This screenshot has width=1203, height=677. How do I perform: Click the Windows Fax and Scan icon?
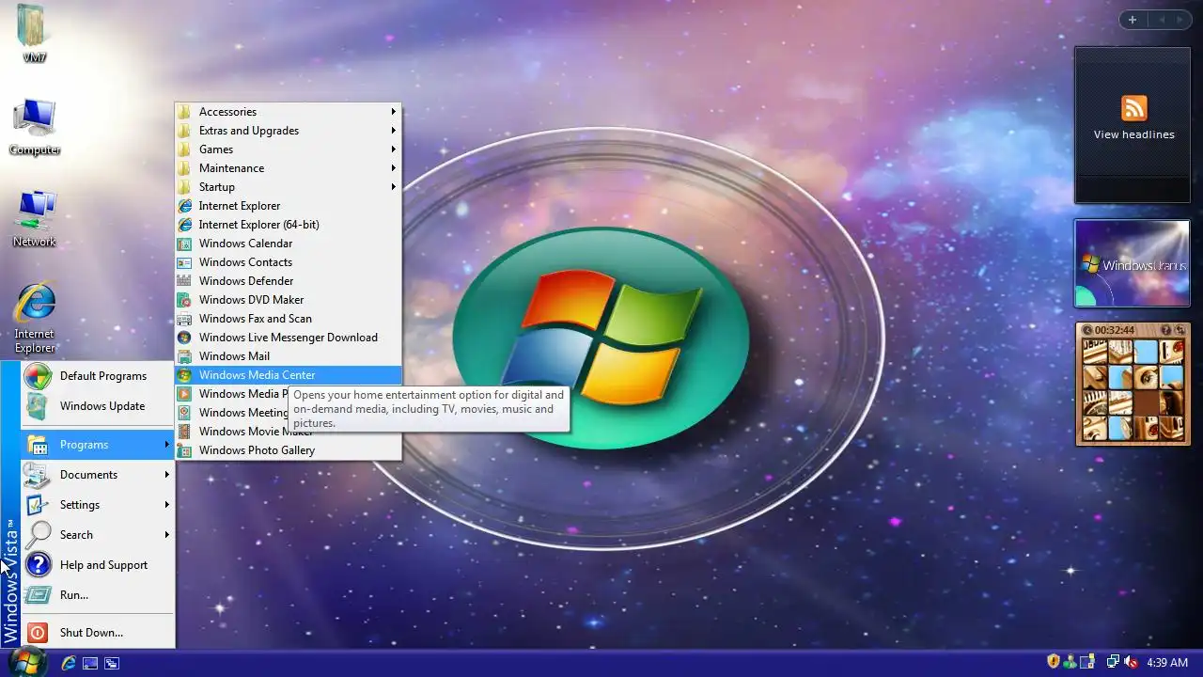[x=184, y=319]
